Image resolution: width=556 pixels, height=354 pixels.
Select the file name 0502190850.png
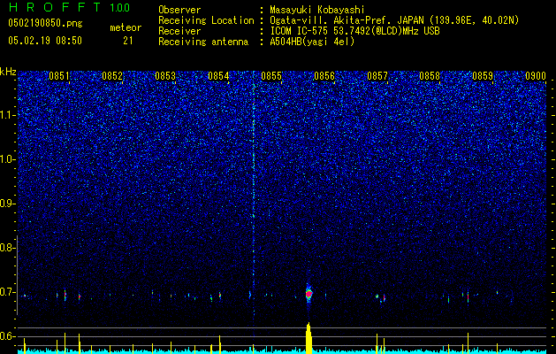coord(45,23)
